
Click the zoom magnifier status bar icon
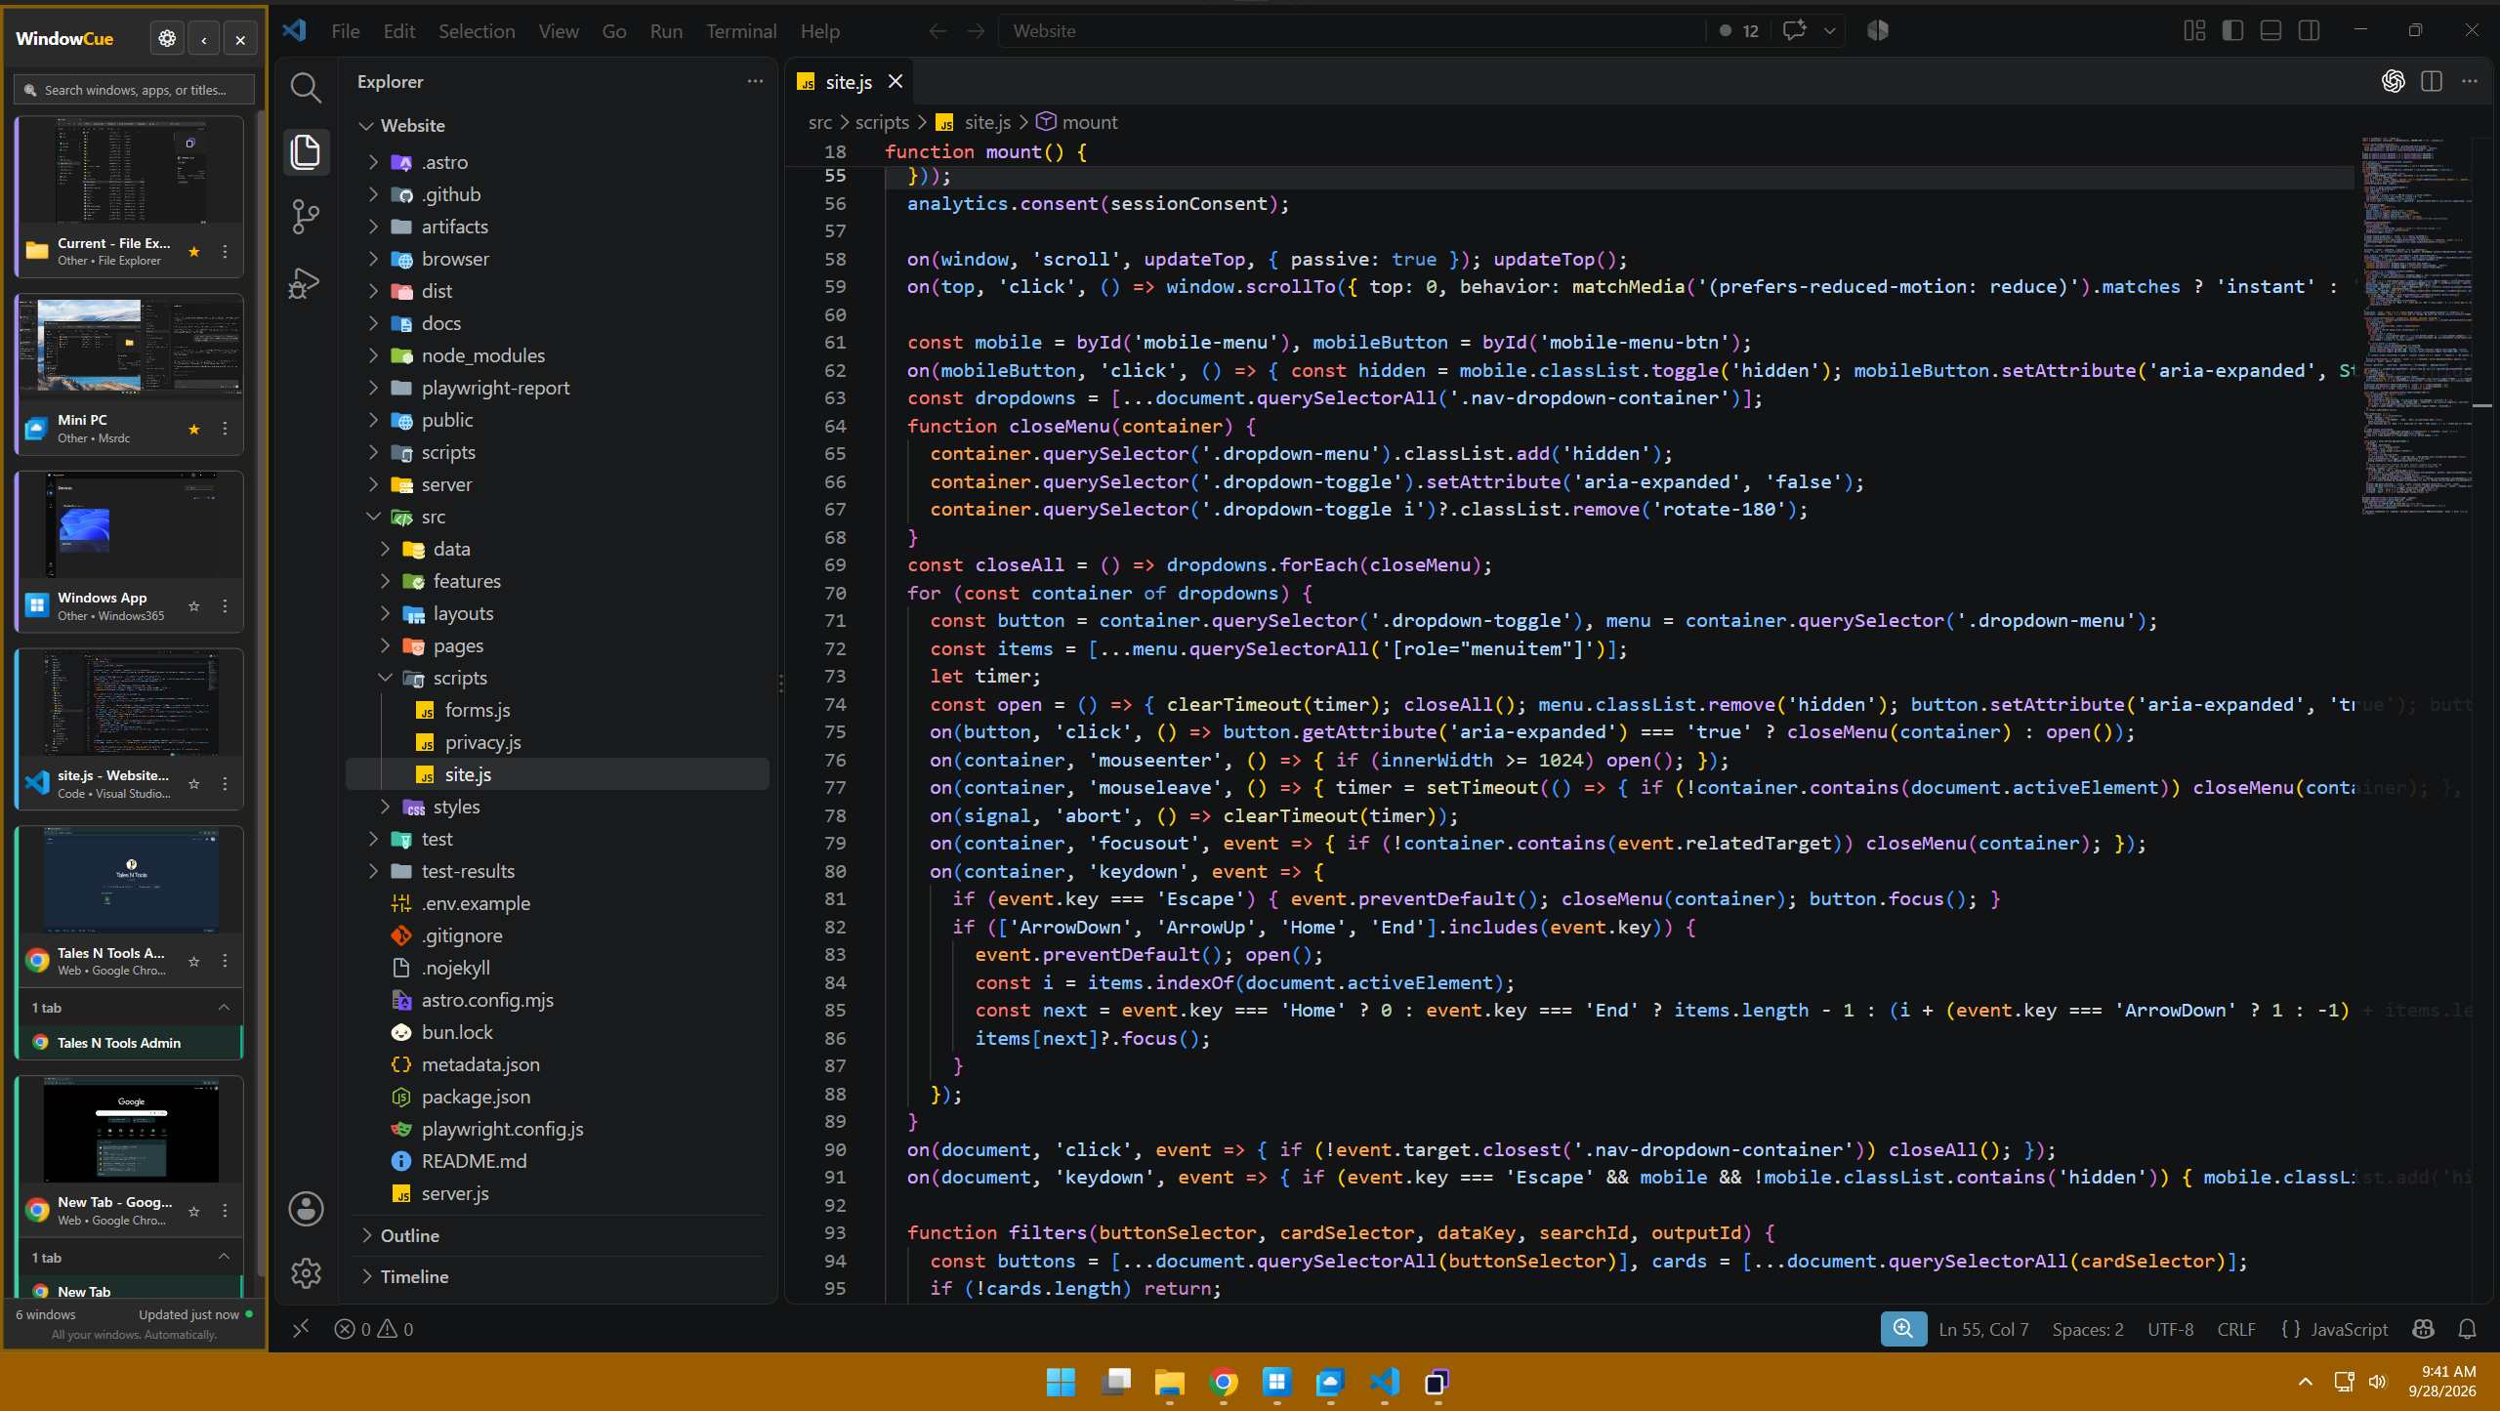coord(1903,1329)
